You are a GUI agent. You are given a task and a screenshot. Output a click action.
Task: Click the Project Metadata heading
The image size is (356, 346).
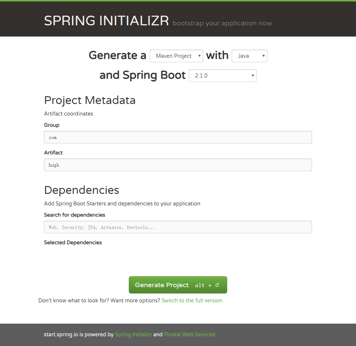90,100
